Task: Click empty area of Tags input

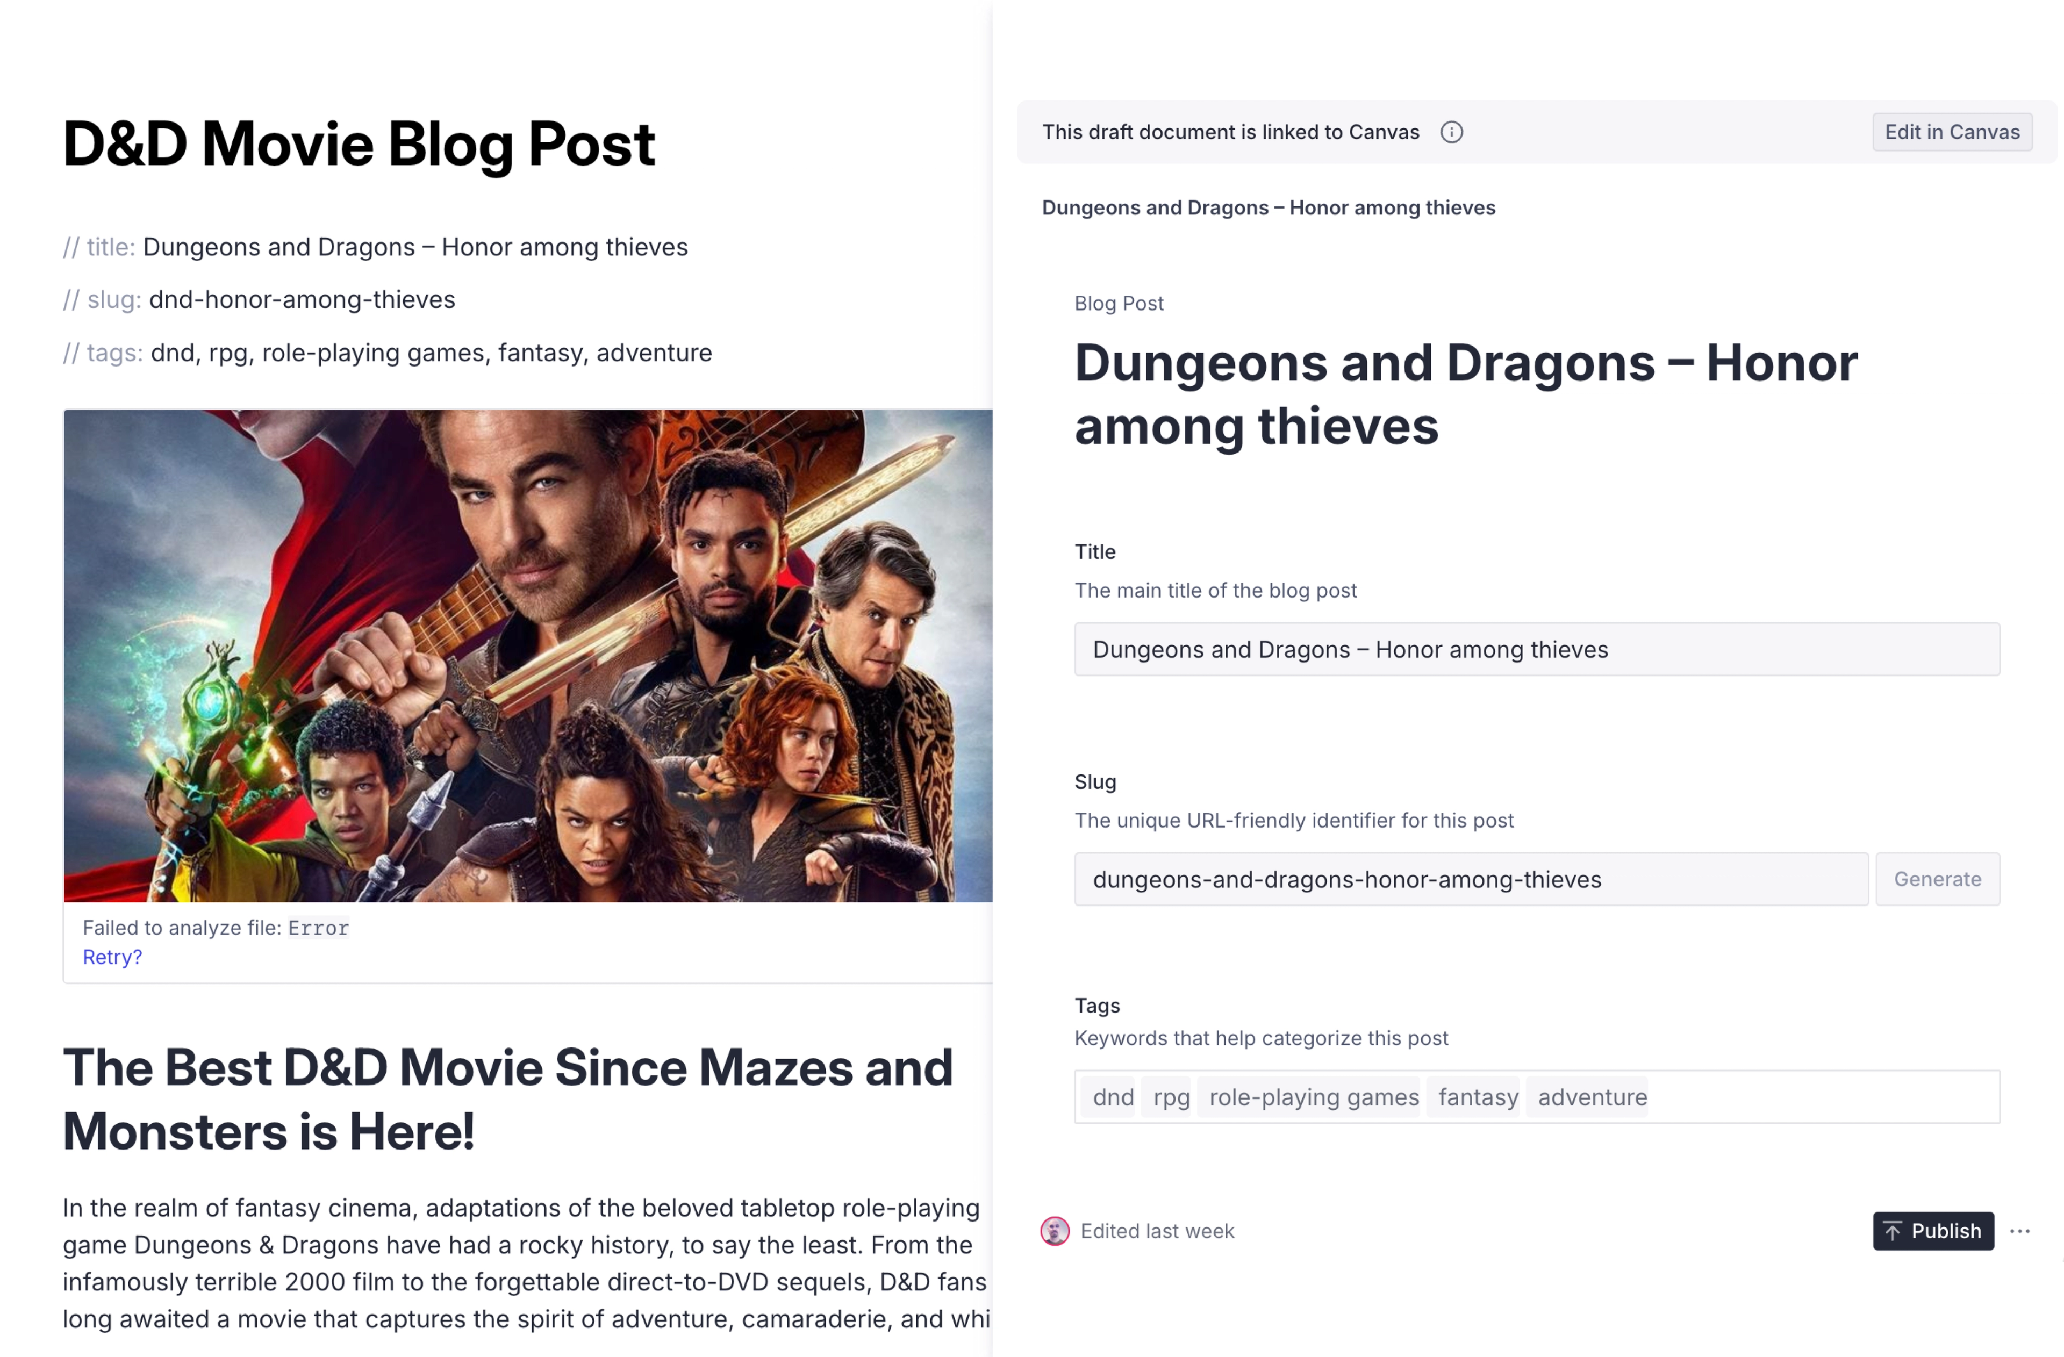Action: pos(1821,1097)
